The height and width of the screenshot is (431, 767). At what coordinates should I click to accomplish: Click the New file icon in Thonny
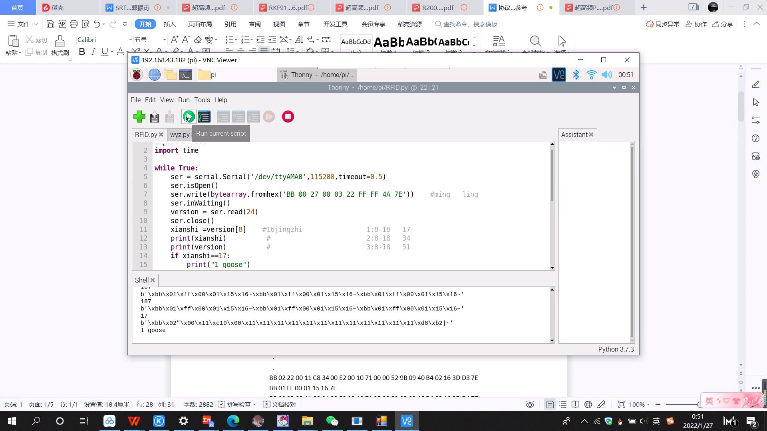(x=139, y=116)
